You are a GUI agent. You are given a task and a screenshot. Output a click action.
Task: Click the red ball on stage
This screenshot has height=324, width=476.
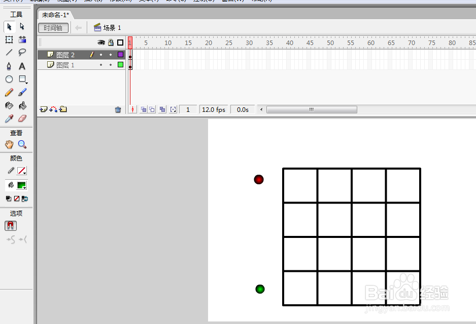tap(259, 179)
